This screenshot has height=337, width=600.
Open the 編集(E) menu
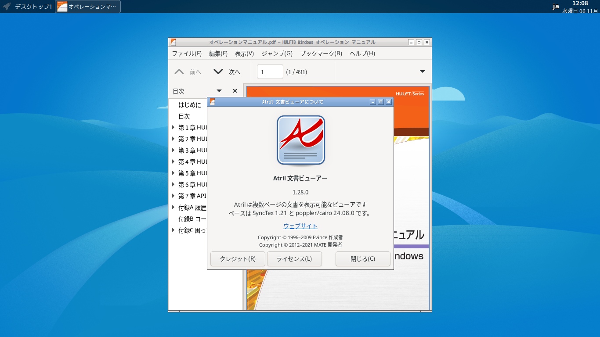(218, 54)
